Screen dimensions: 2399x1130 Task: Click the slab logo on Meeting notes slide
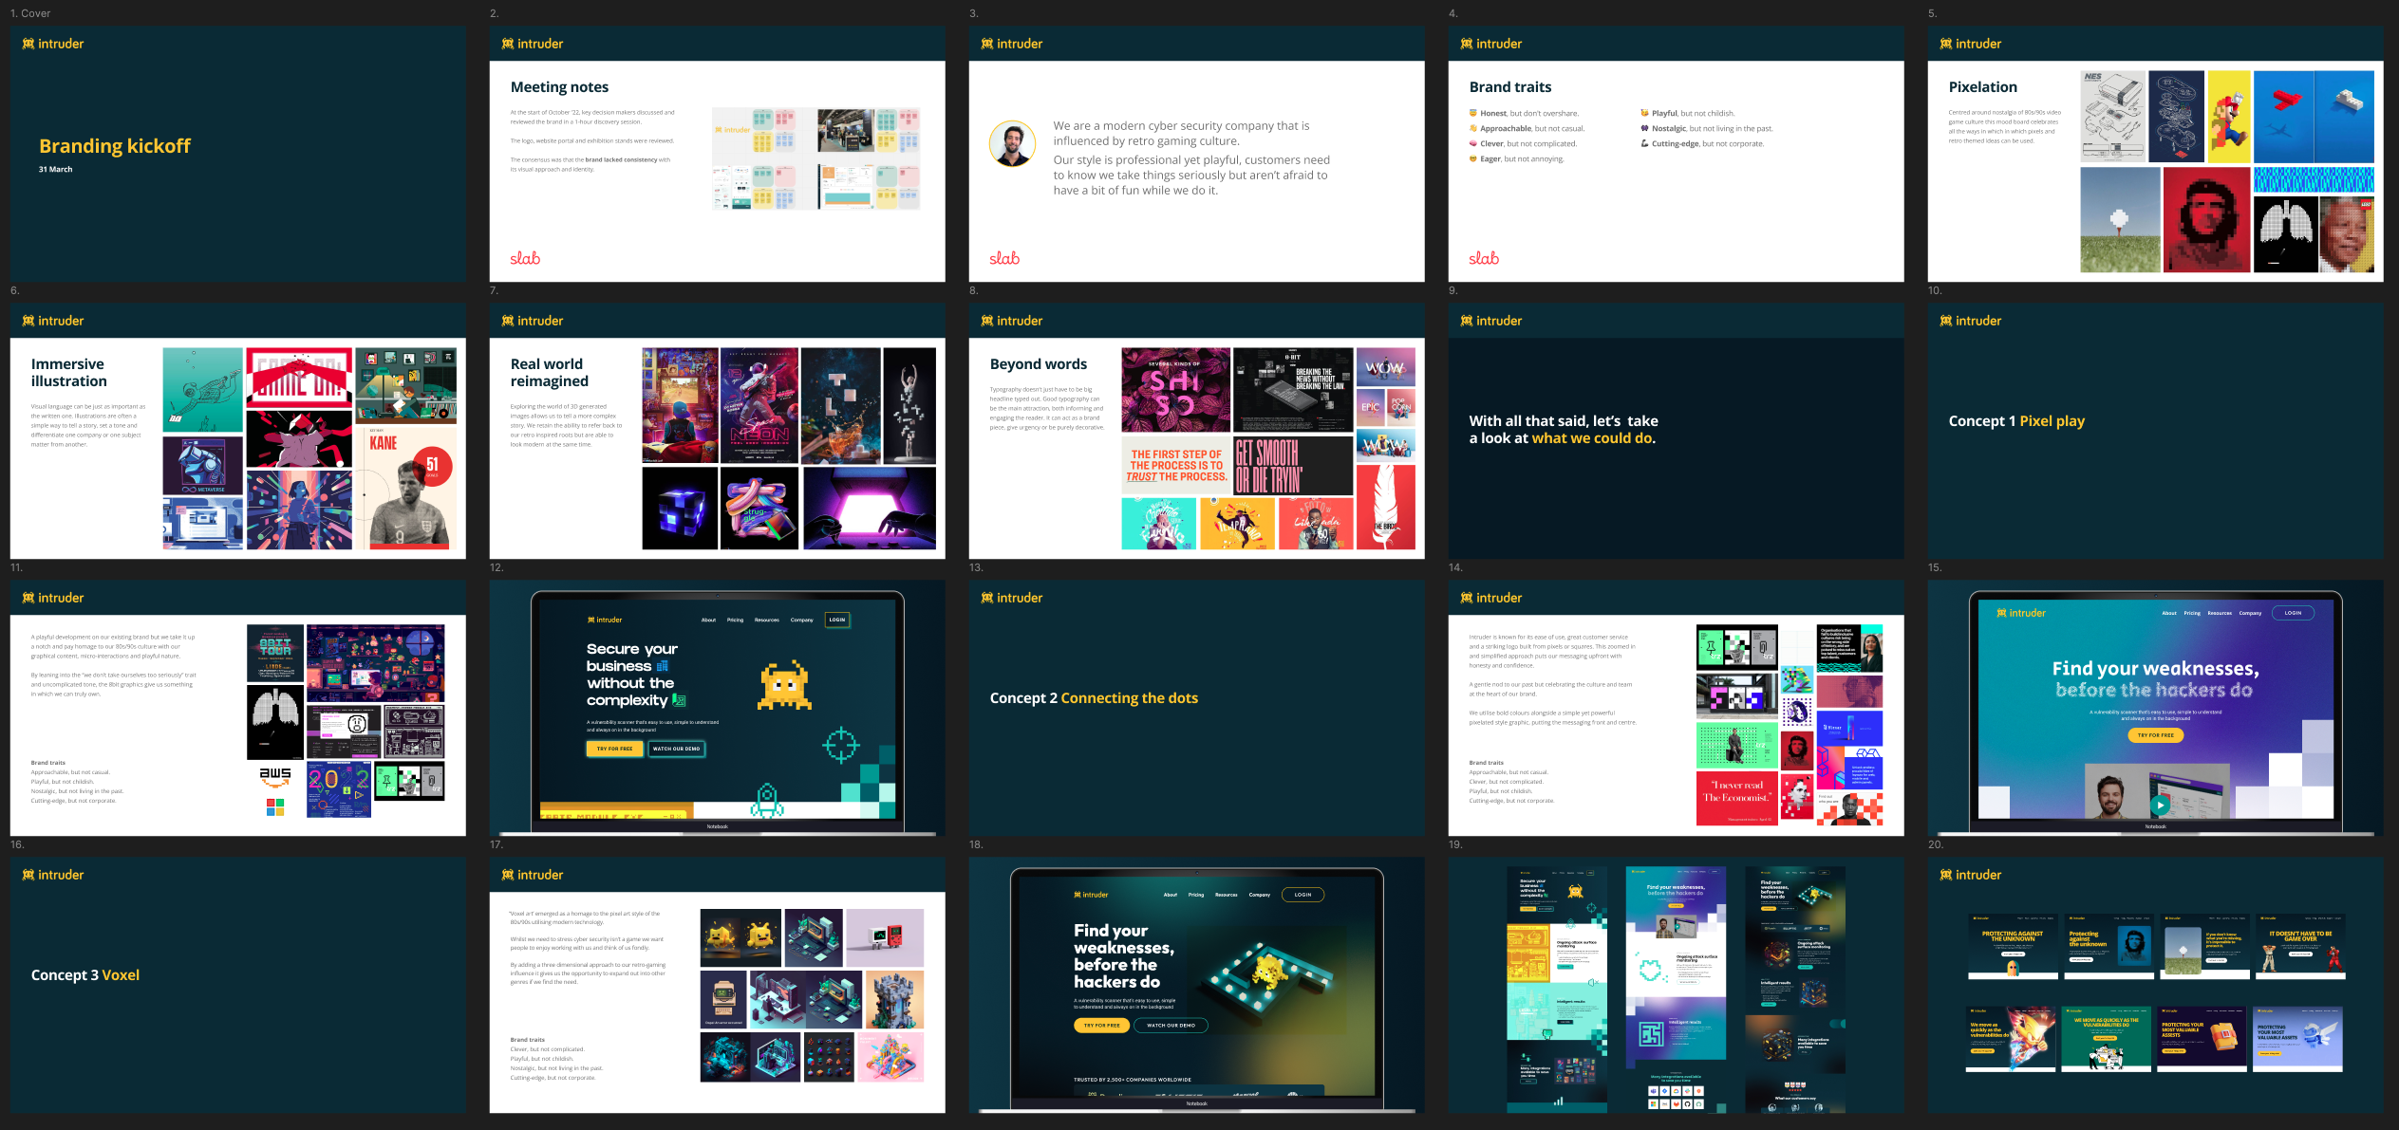click(x=525, y=258)
